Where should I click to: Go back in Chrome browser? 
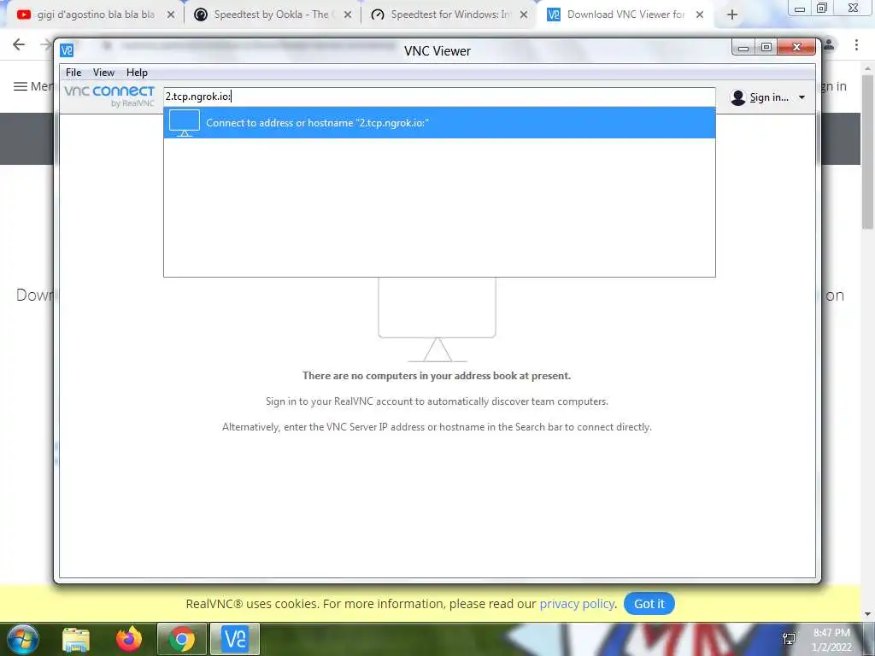(x=19, y=44)
